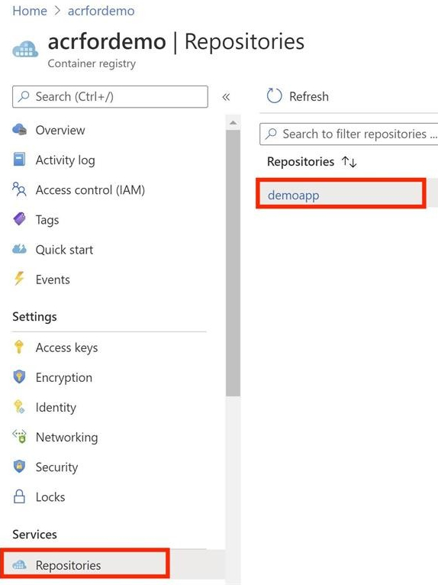The image size is (438, 585).
Task: Click the Quick start icon
Action: coord(19,249)
